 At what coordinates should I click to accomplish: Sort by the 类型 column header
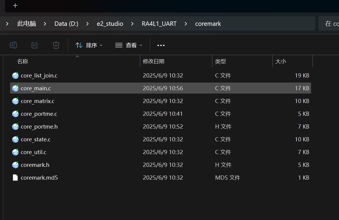[x=220, y=61]
